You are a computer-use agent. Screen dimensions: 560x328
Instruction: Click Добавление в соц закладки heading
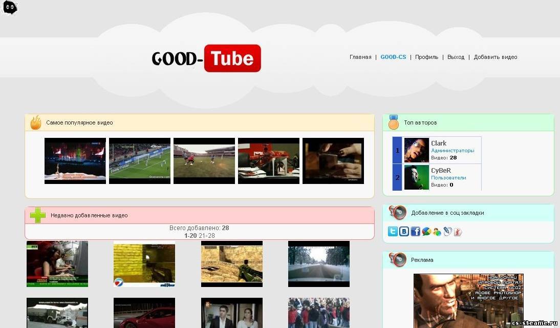pyautogui.click(x=447, y=213)
